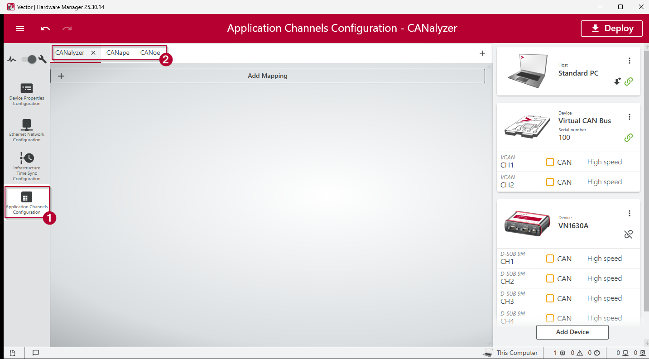Open Ethernet Network Configuration
Screen dimensions: 649x359
(27, 130)
